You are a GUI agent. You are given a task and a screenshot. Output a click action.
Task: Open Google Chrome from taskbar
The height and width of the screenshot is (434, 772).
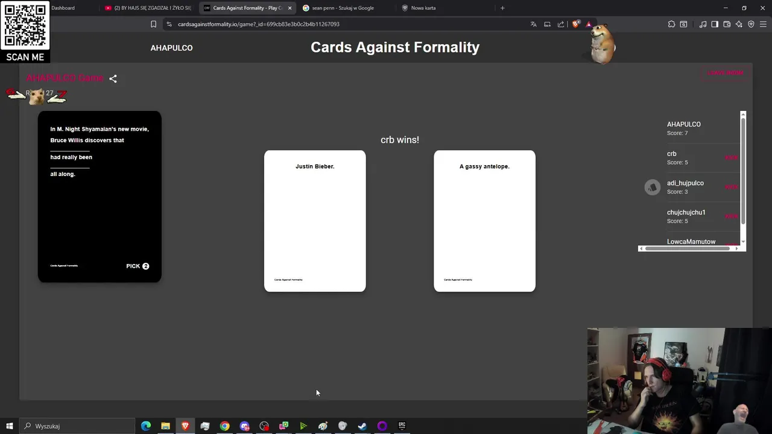point(224,426)
